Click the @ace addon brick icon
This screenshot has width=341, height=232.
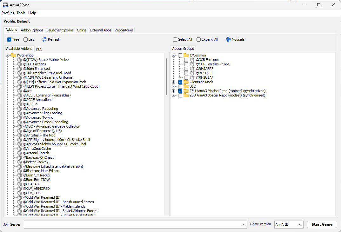19,91
